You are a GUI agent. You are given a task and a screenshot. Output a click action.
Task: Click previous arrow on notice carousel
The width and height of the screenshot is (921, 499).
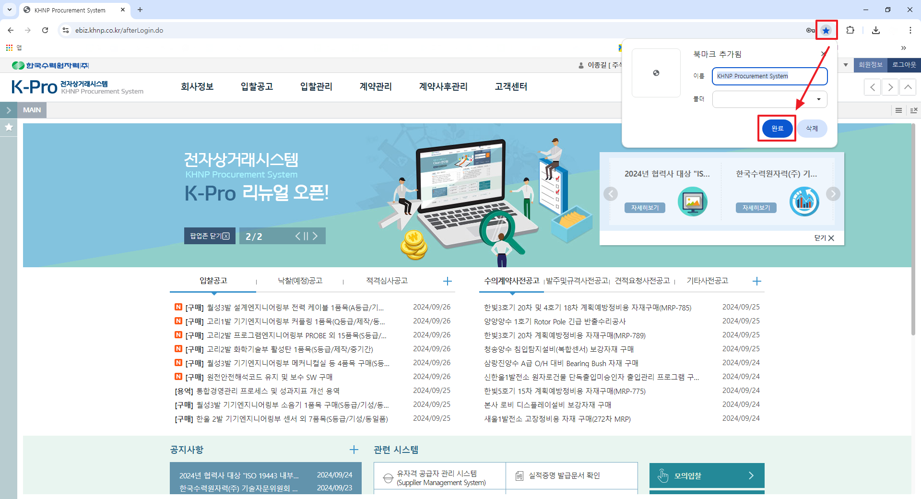(x=611, y=194)
